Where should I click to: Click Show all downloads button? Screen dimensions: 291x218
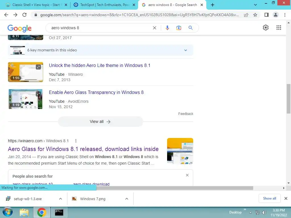point(269,198)
